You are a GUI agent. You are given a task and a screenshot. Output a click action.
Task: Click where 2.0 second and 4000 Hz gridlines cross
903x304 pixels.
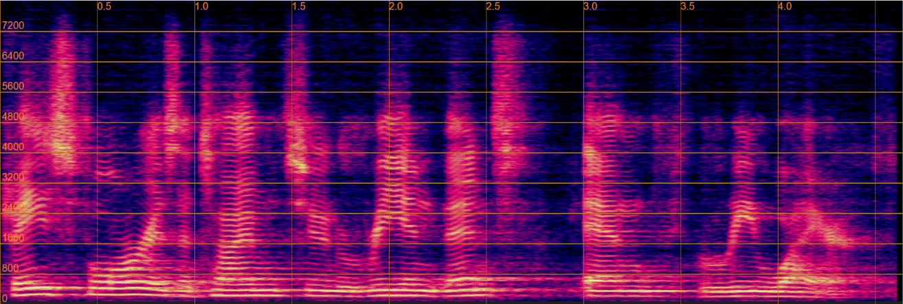click(x=390, y=153)
